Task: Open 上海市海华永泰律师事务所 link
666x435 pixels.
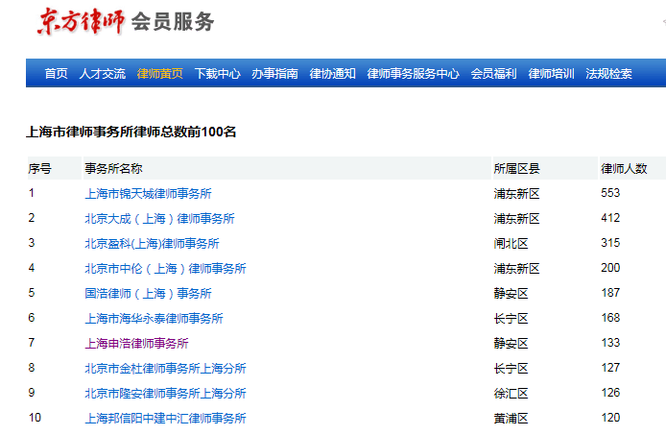Action: [x=154, y=319]
